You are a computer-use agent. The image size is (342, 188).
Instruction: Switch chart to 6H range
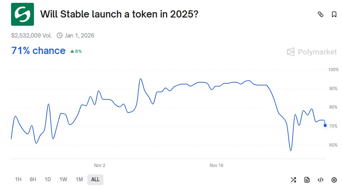pyautogui.click(x=33, y=179)
